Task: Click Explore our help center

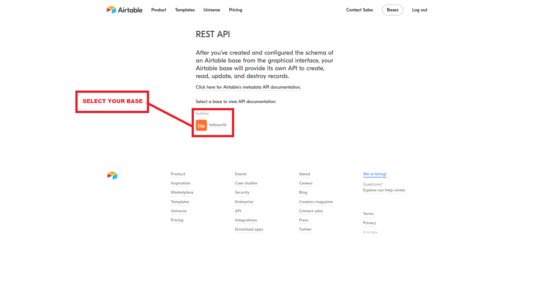Action: [384, 190]
